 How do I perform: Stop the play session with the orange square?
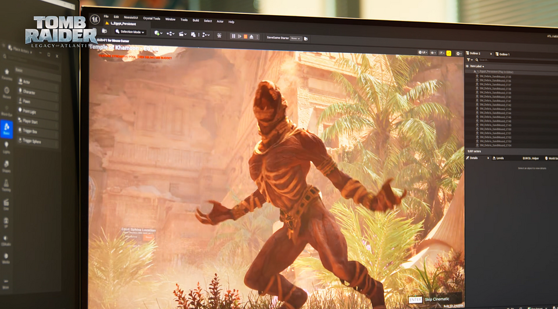tap(245, 37)
